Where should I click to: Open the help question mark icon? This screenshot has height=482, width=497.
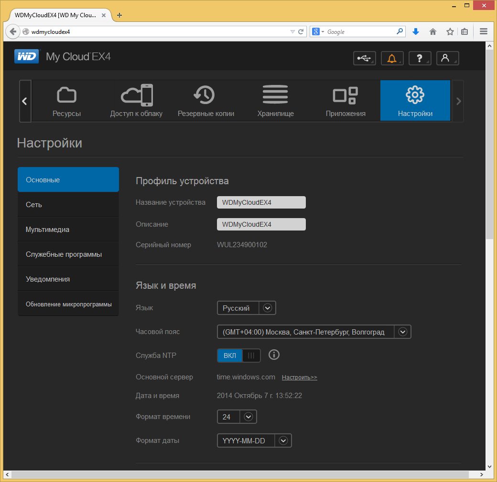[x=420, y=58]
